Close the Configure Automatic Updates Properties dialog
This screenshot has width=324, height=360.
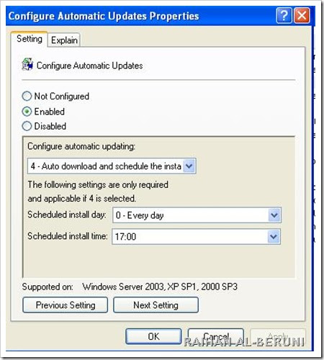tap(302, 16)
